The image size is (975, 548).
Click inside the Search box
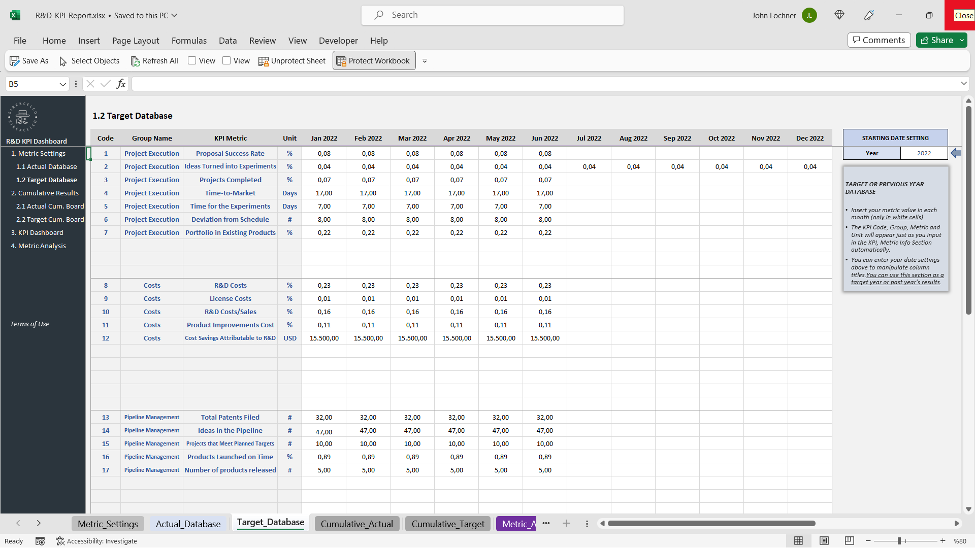(x=492, y=15)
